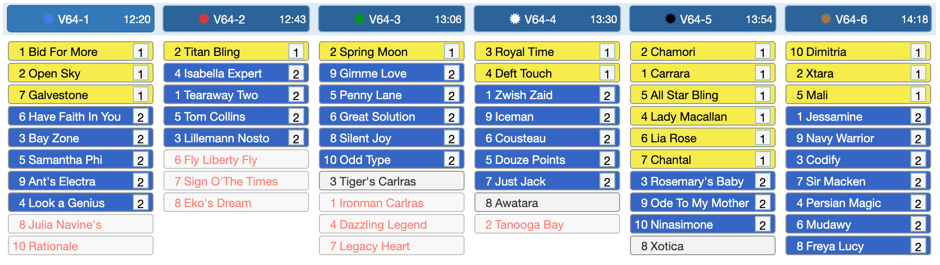Click the black star icon on V64-5

click(x=670, y=19)
